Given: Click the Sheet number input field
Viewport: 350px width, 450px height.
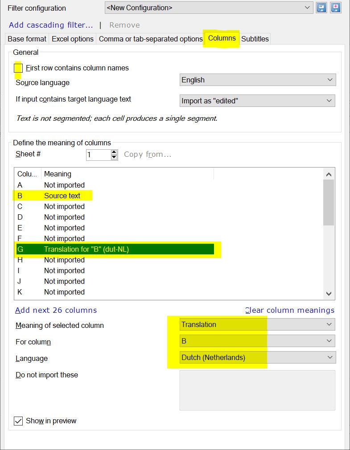Looking at the screenshot, I should [x=98, y=155].
